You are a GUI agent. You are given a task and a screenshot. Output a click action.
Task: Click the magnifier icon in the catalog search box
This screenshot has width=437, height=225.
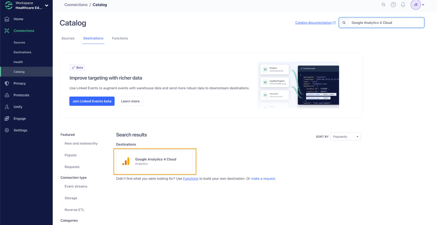click(344, 23)
